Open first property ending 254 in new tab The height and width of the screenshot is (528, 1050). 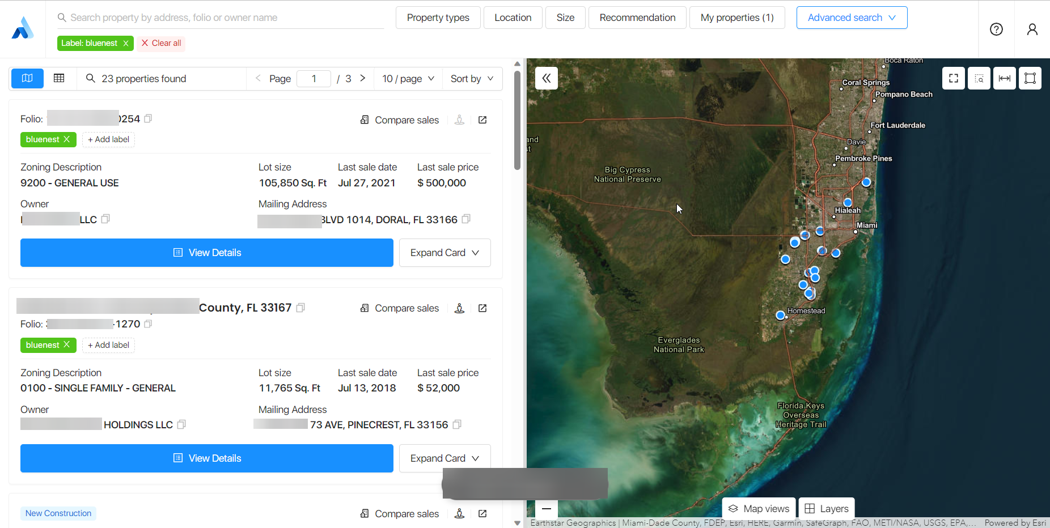(x=482, y=120)
